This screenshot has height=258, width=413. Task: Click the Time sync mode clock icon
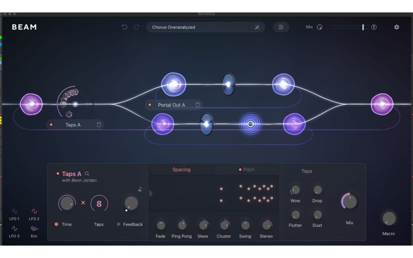[56, 224]
